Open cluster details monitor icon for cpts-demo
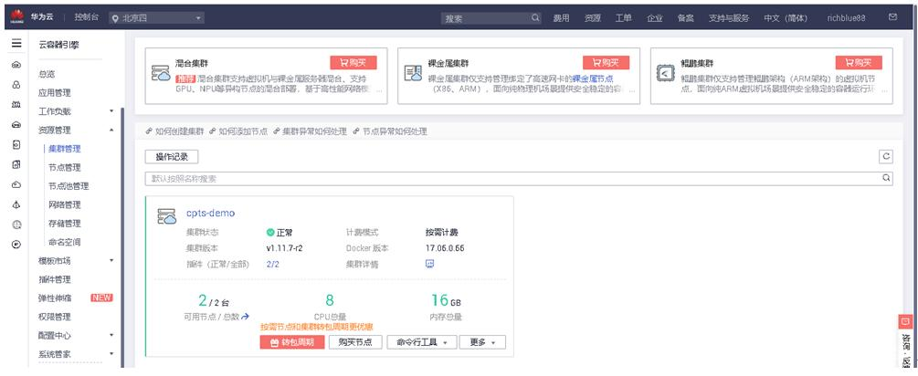 (429, 264)
